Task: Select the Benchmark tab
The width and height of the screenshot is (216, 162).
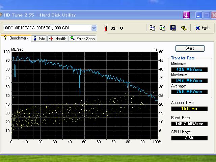Action: [x=16, y=38]
